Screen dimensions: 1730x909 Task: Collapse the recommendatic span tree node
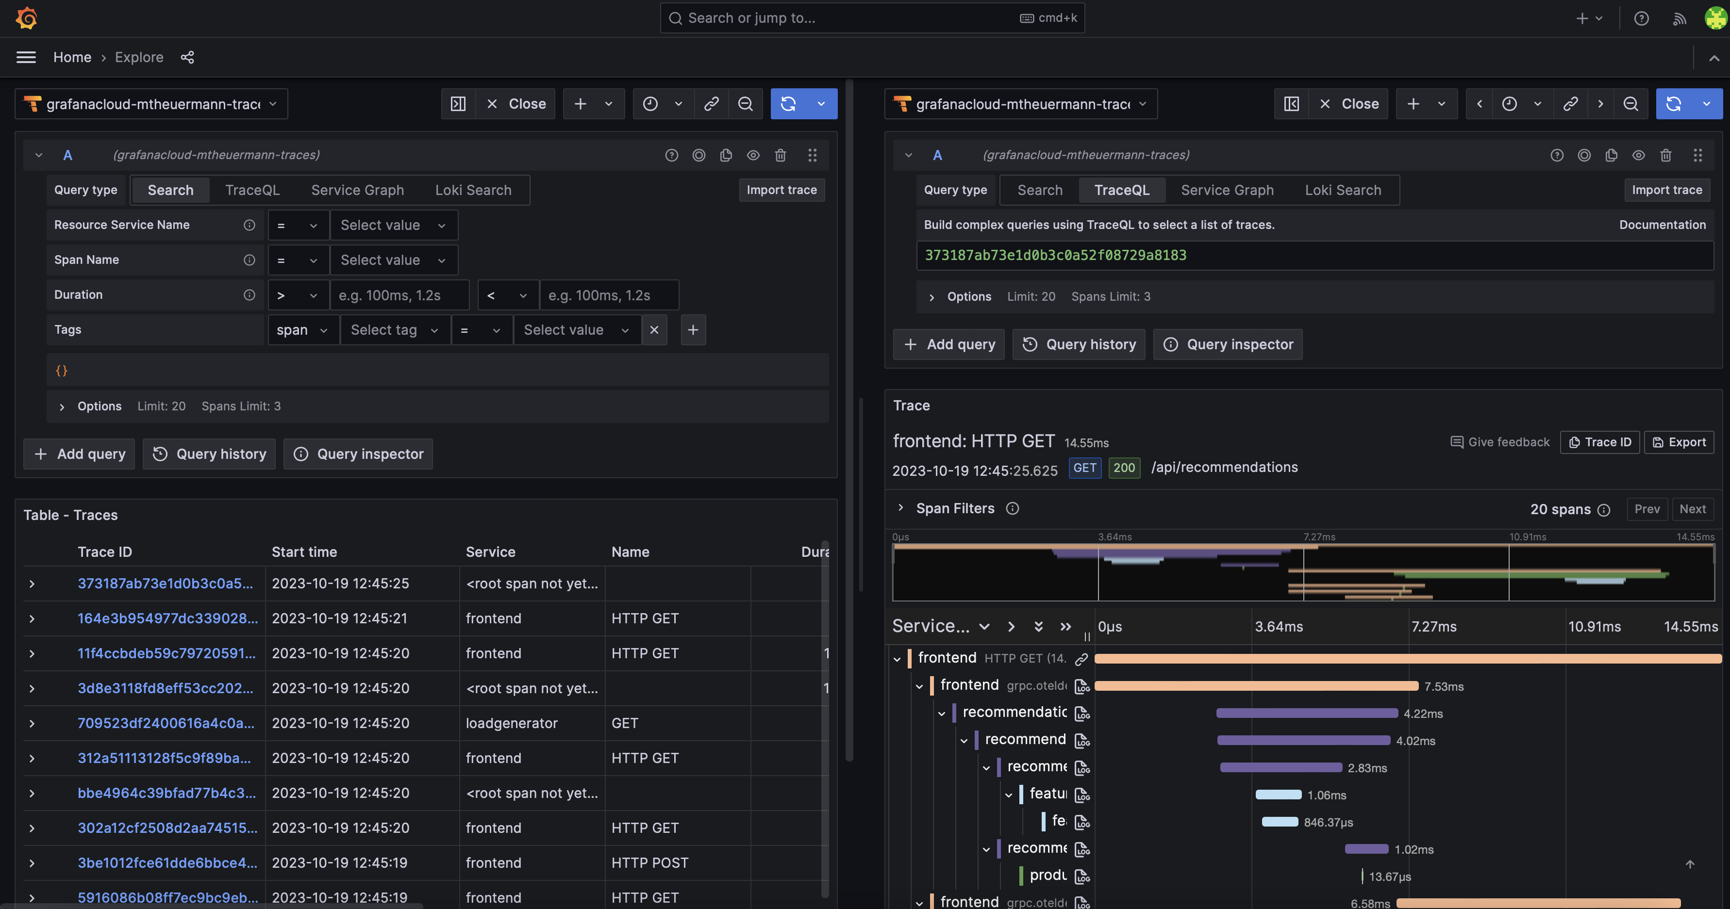click(x=942, y=713)
